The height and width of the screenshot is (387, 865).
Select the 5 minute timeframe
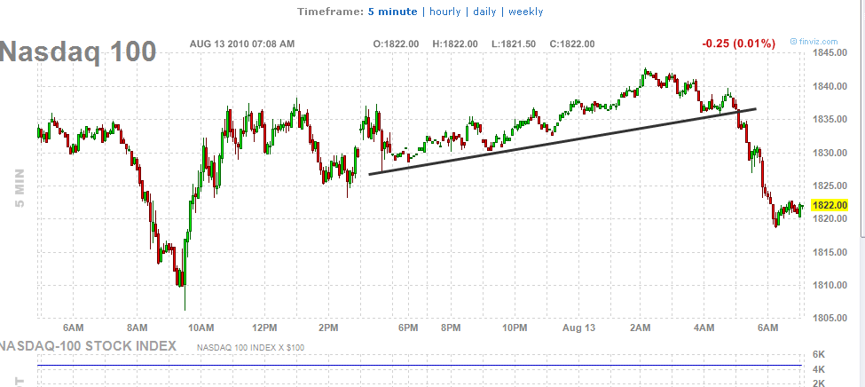(392, 12)
